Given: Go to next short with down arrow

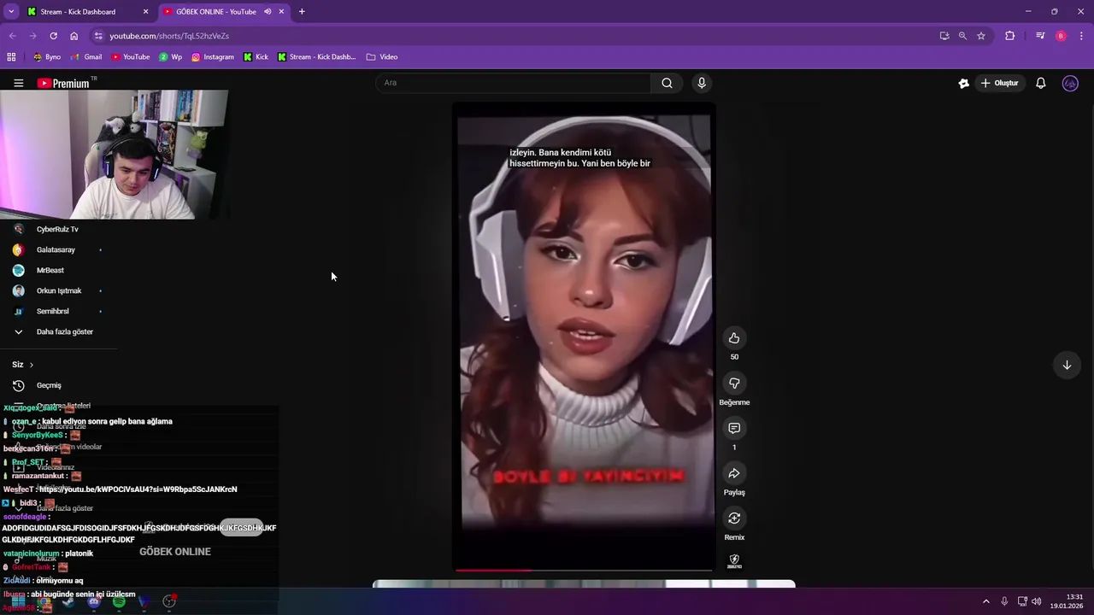Looking at the screenshot, I should 1067,365.
